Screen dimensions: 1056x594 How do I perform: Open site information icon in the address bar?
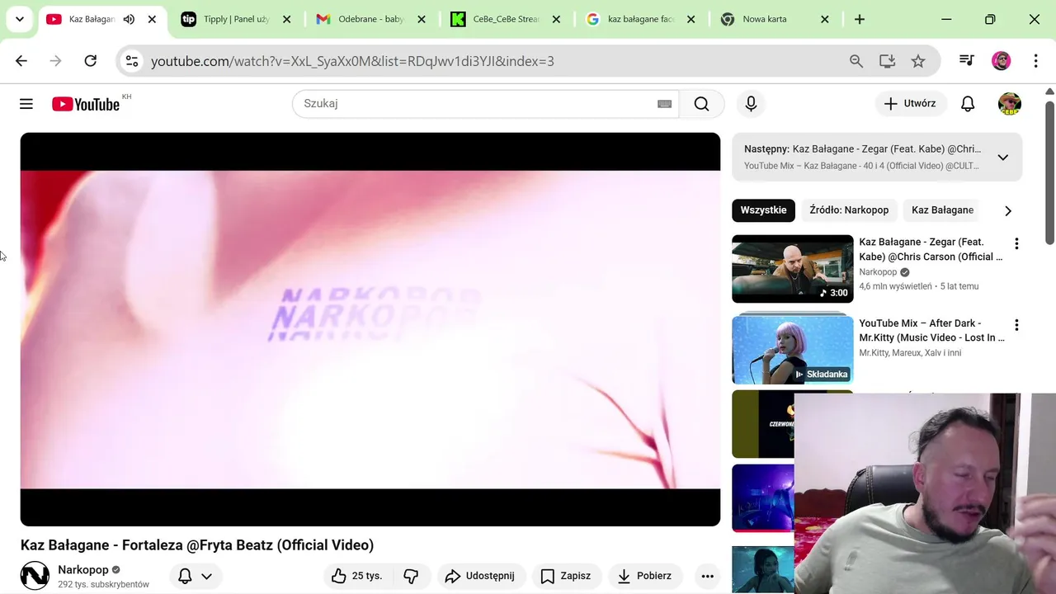click(x=132, y=61)
